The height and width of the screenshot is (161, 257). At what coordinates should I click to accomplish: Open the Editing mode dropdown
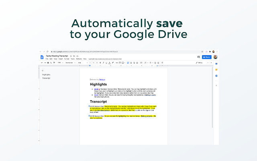(202, 63)
